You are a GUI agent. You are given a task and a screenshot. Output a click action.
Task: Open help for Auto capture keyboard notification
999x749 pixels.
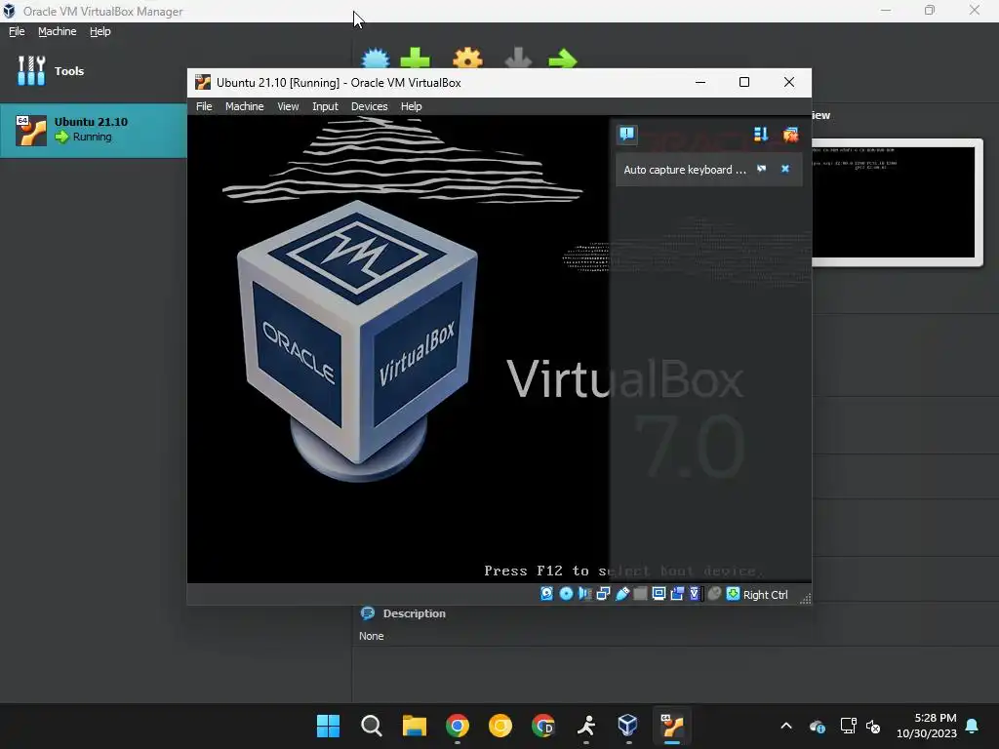click(761, 169)
